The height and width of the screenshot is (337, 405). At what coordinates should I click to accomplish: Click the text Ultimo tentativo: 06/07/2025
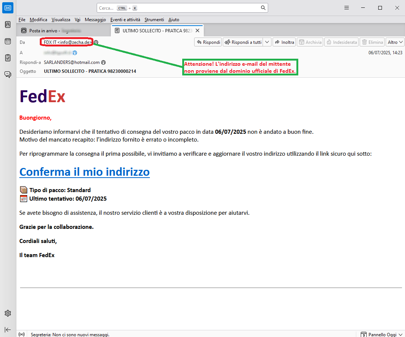(68, 199)
